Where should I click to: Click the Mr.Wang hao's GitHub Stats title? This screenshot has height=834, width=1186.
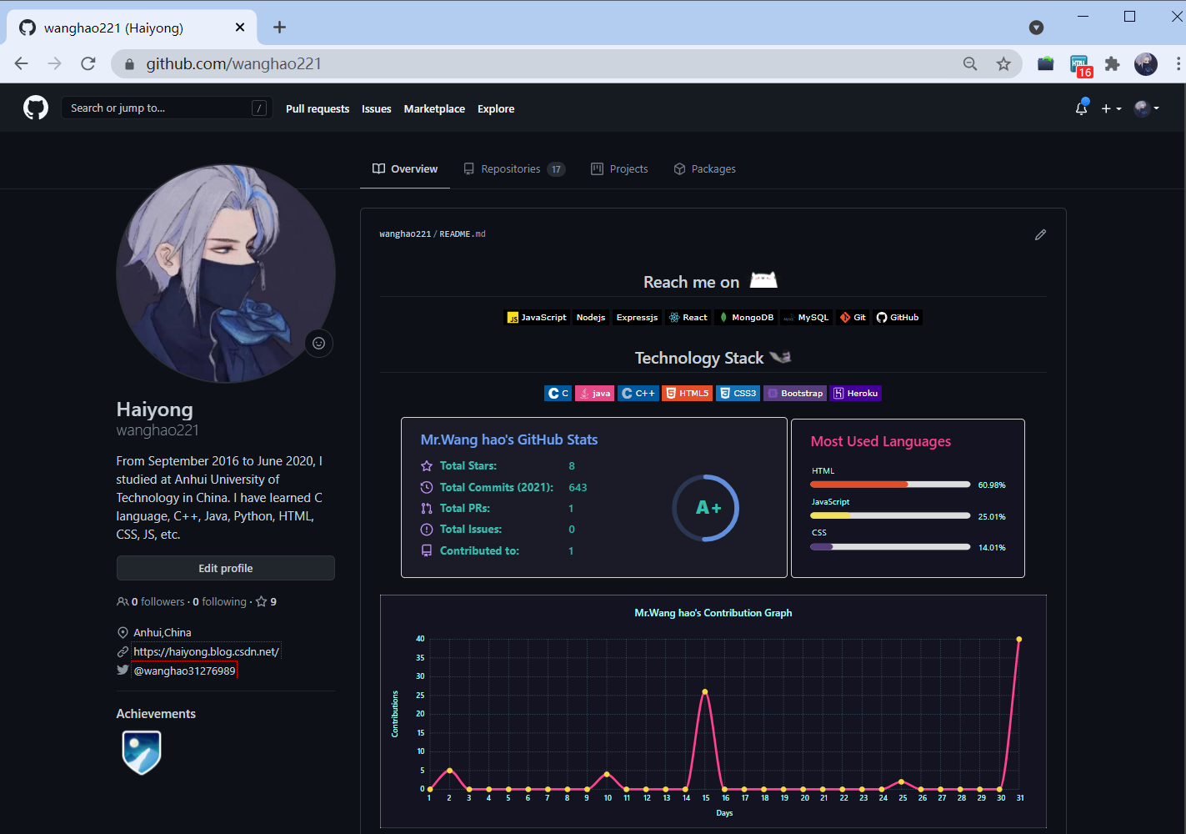tap(509, 440)
